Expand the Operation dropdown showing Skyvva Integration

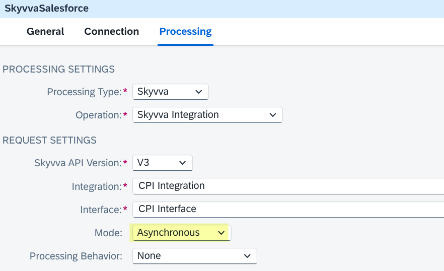click(x=207, y=115)
